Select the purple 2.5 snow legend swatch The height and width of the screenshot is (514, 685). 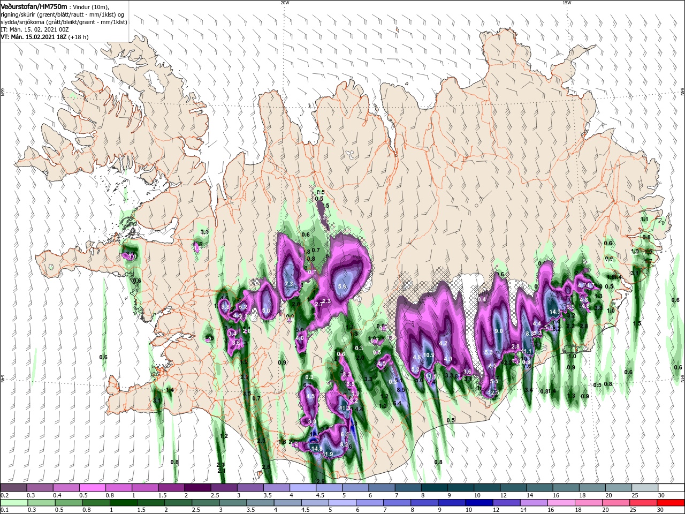click(x=224, y=488)
